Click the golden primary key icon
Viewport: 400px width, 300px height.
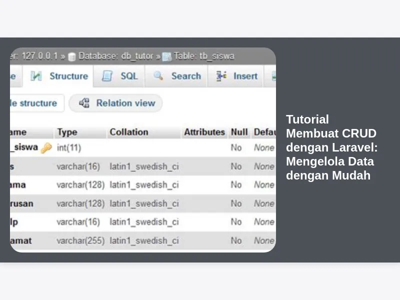(46, 147)
